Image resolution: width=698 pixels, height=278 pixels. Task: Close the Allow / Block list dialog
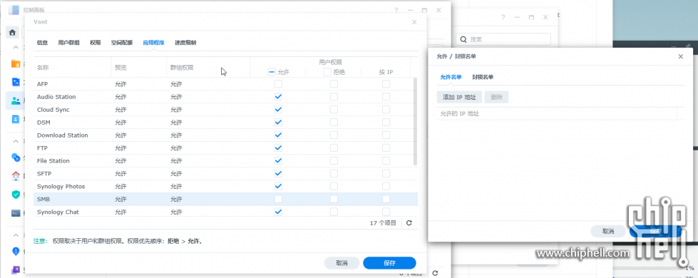pos(680,56)
